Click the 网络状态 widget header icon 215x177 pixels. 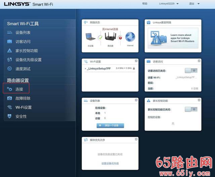click(86, 23)
